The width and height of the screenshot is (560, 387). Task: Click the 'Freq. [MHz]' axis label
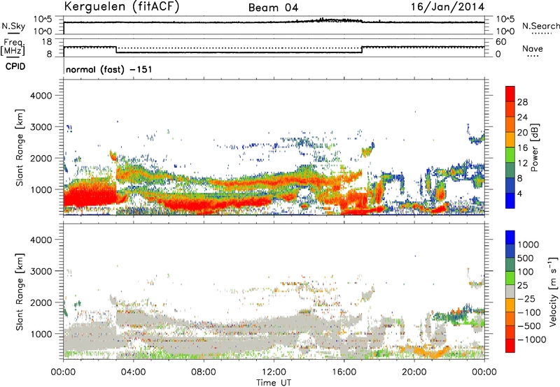point(13,48)
